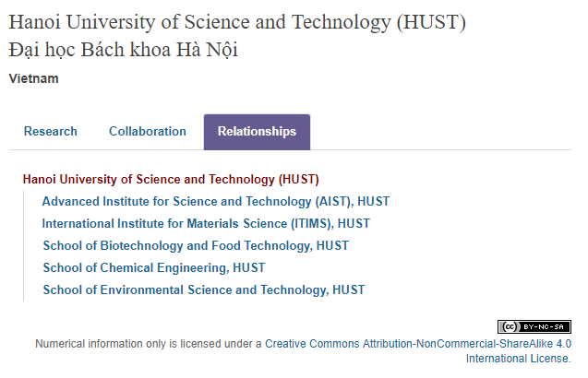Click the HUST suffix after the ITIMS entry

click(x=354, y=223)
